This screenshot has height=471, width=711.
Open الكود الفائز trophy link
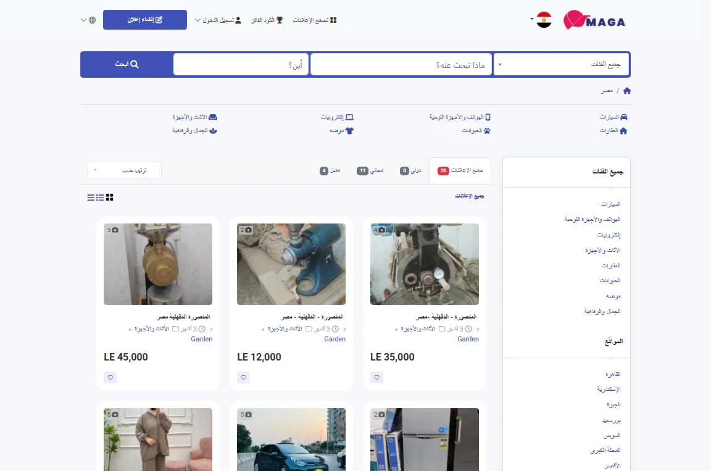(267, 20)
